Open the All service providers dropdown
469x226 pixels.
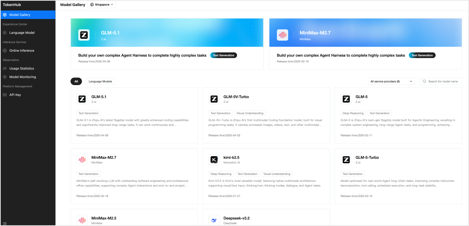pos(392,81)
